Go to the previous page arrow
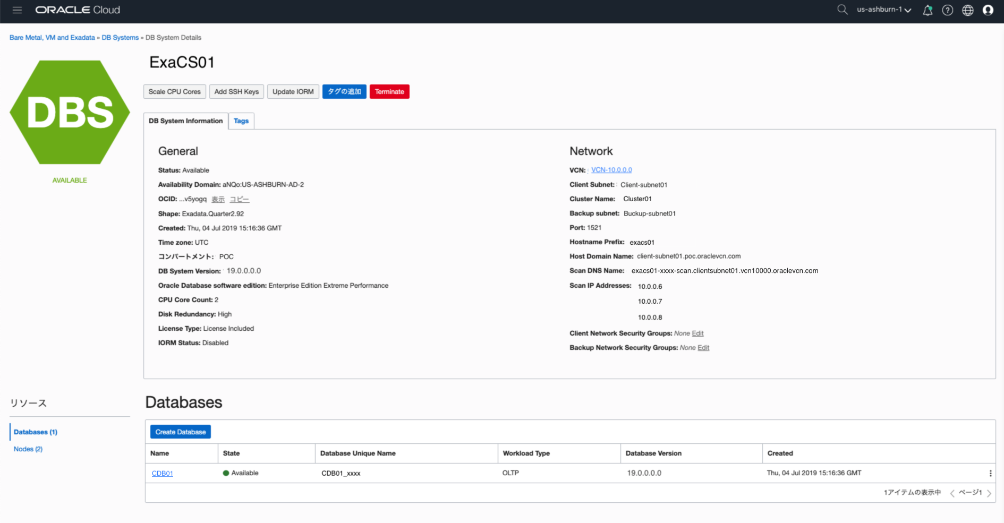Viewport: 1004px width, 523px height. (x=952, y=493)
